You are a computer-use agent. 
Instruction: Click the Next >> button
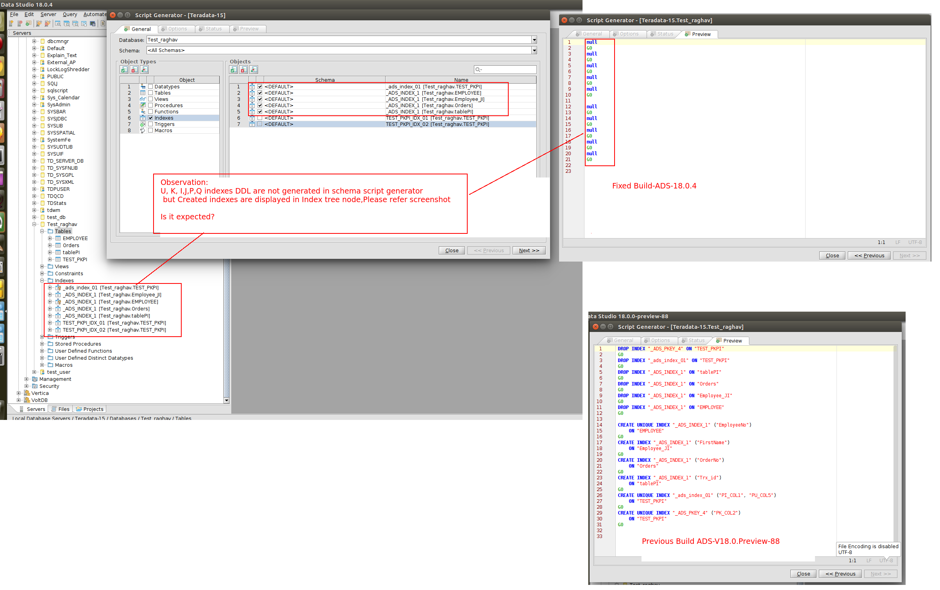pyautogui.click(x=529, y=251)
